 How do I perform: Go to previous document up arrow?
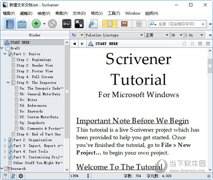184,44
